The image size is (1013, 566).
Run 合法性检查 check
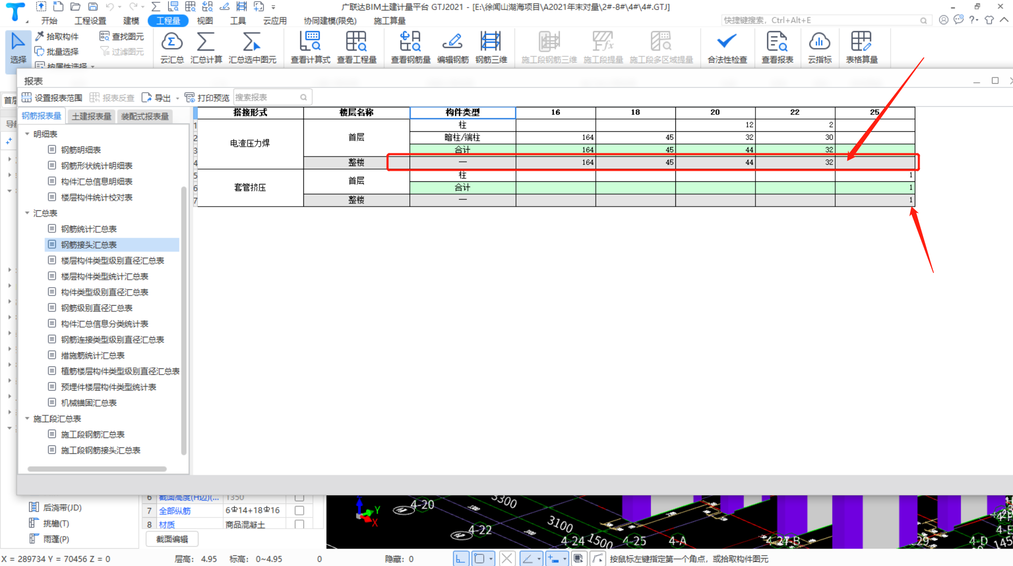727,47
